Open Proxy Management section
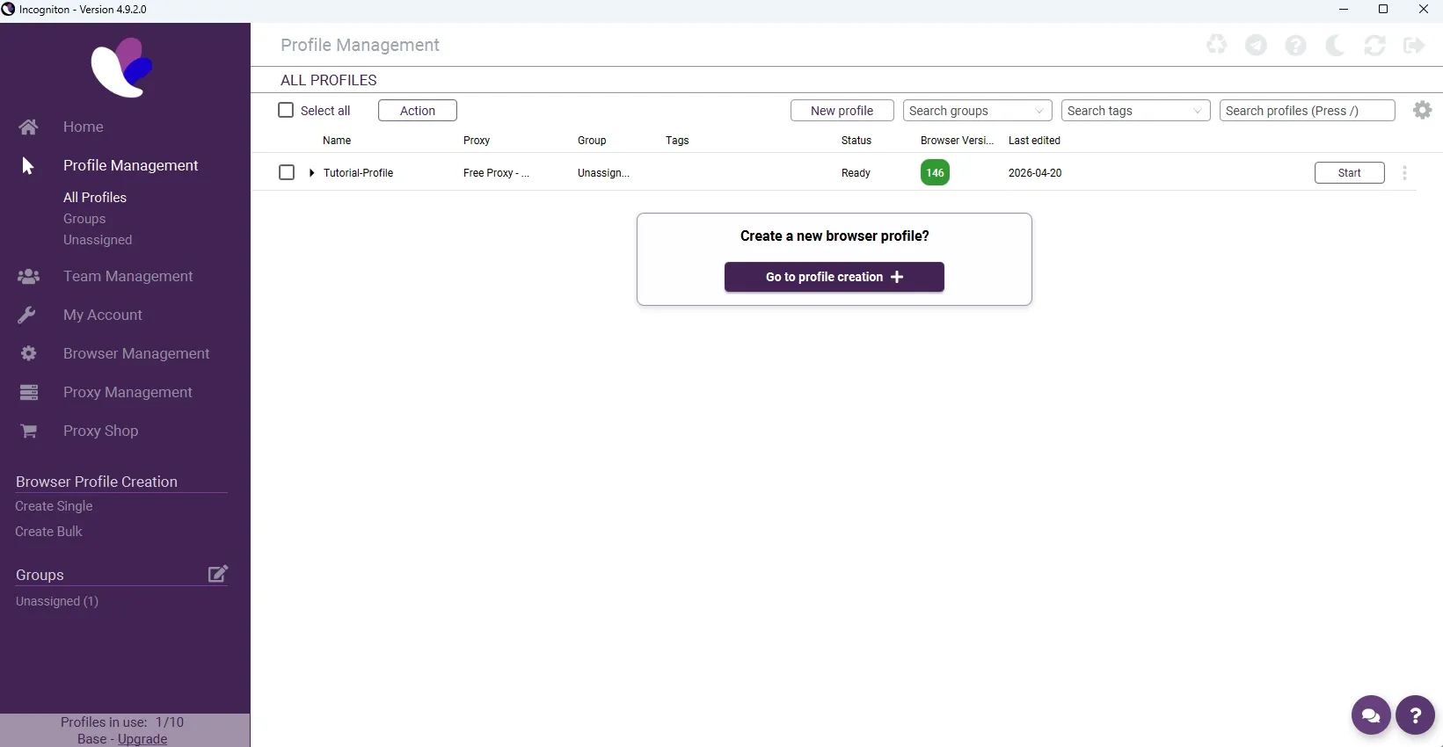Image resolution: width=1443 pixels, height=747 pixels. (128, 392)
